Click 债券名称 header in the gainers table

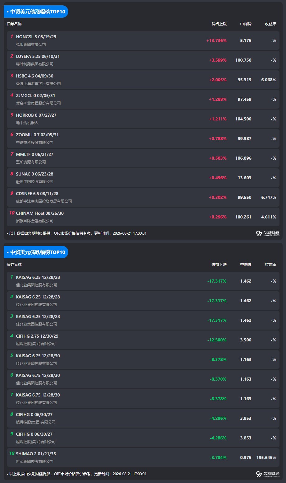pyautogui.click(x=14, y=24)
